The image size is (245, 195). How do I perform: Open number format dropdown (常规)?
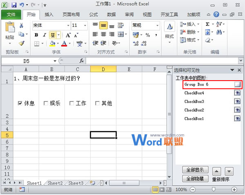click(157, 25)
